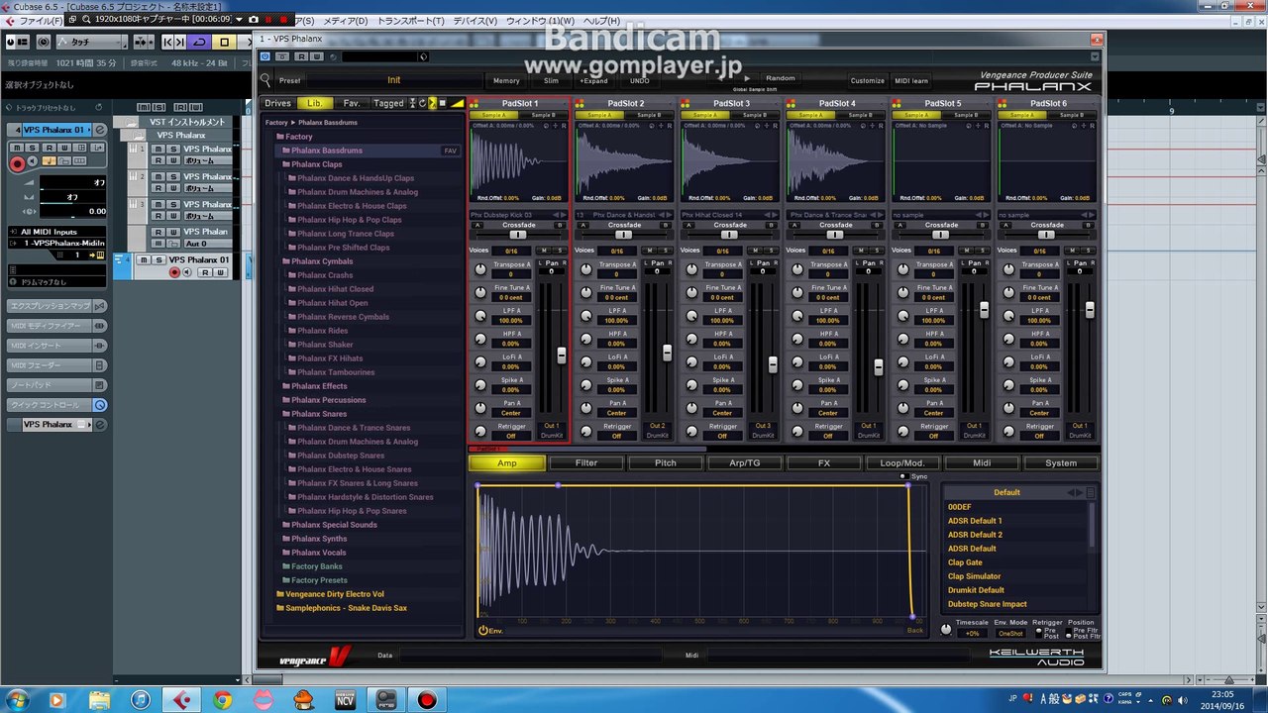The width and height of the screenshot is (1268, 713).
Task: Select Sample A in PadSlot 3
Action: pyautogui.click(x=704, y=115)
